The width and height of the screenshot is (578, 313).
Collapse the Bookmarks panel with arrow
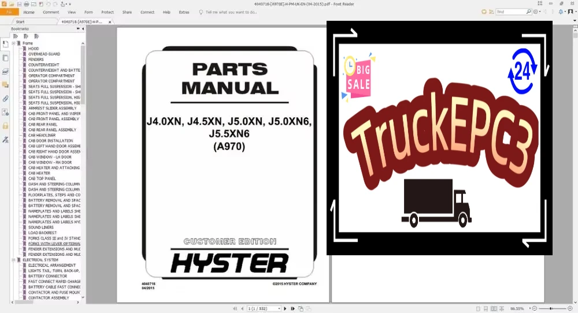pyautogui.click(x=83, y=28)
